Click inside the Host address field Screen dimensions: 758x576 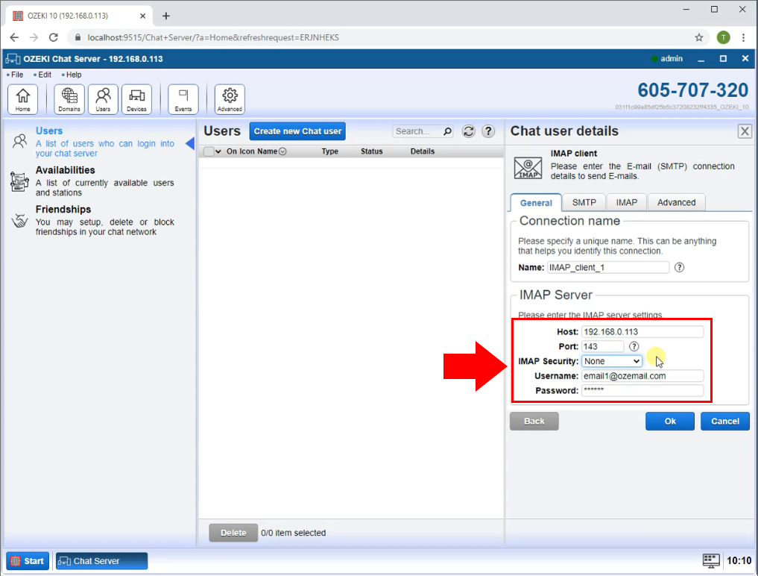pos(642,331)
